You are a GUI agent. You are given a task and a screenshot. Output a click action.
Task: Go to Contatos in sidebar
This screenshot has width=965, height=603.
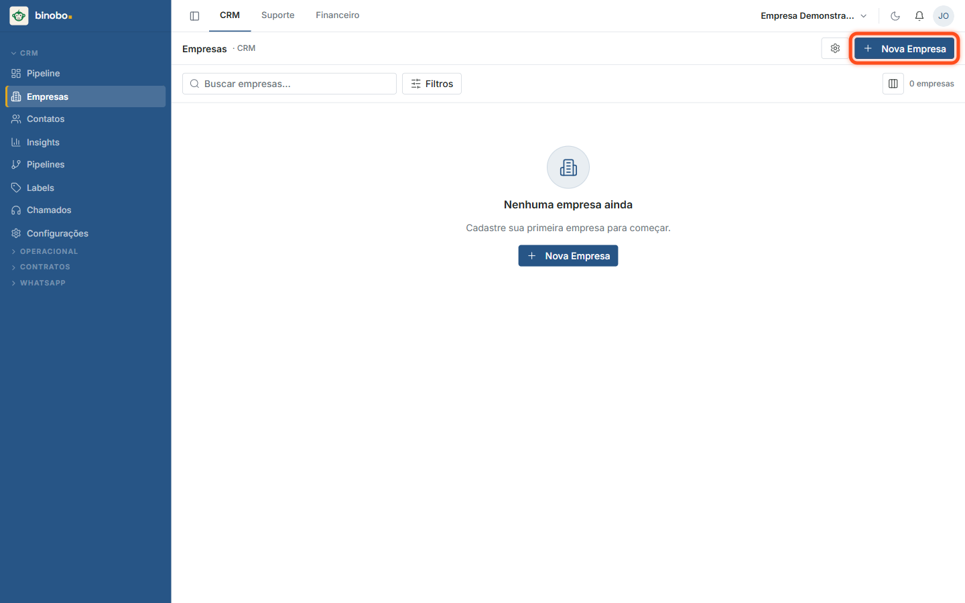[86, 119]
